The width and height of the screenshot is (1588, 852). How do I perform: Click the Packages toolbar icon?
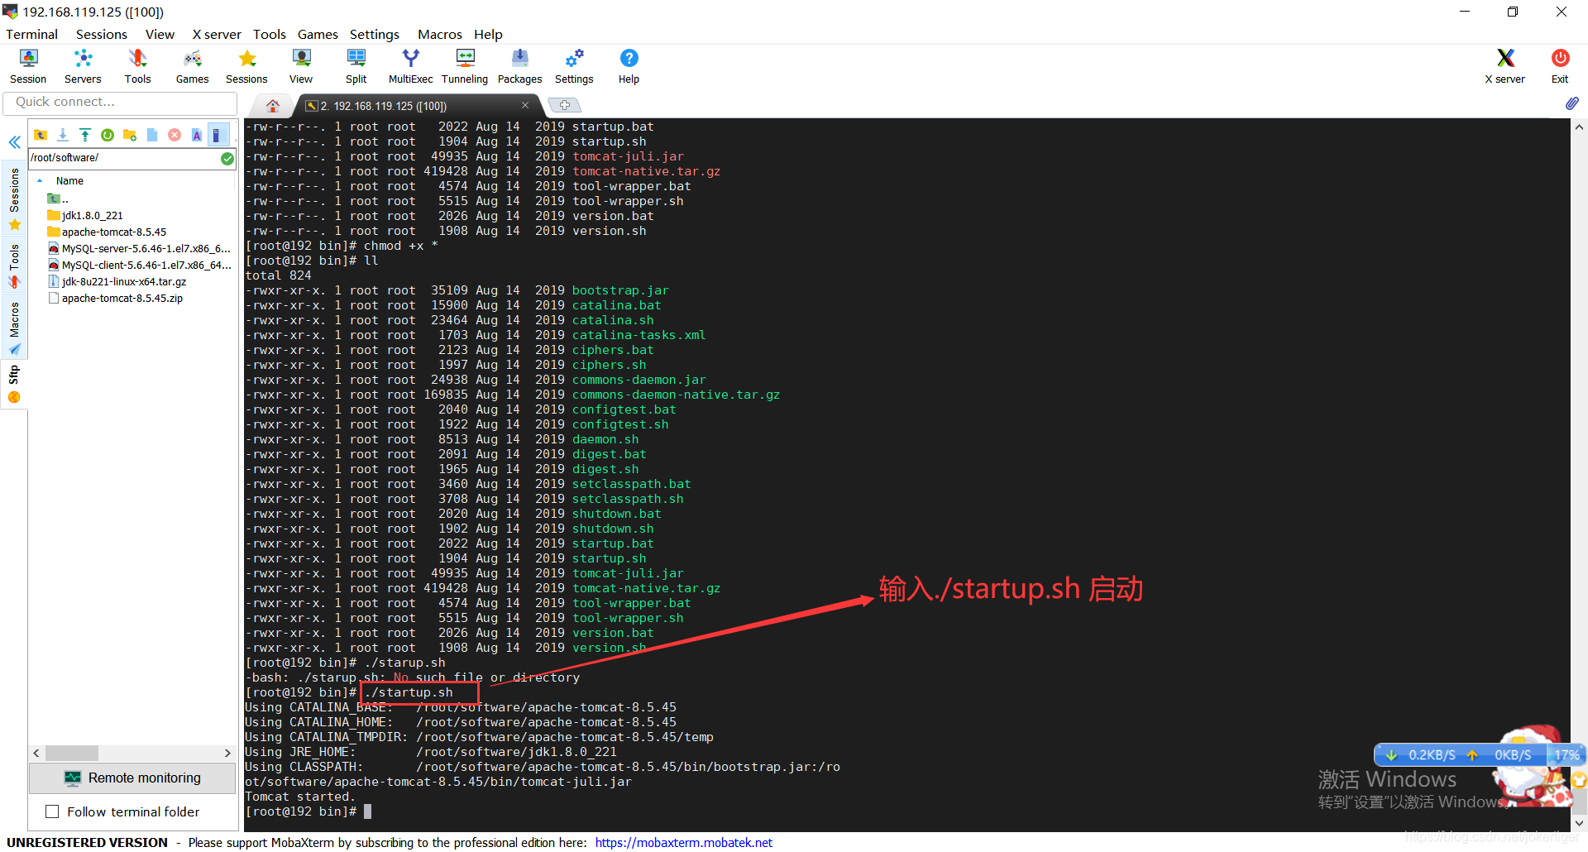pos(519,66)
